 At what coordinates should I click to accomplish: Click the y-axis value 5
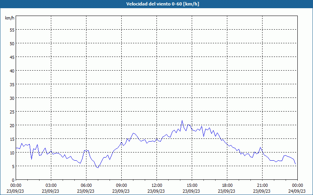(x=13, y=167)
